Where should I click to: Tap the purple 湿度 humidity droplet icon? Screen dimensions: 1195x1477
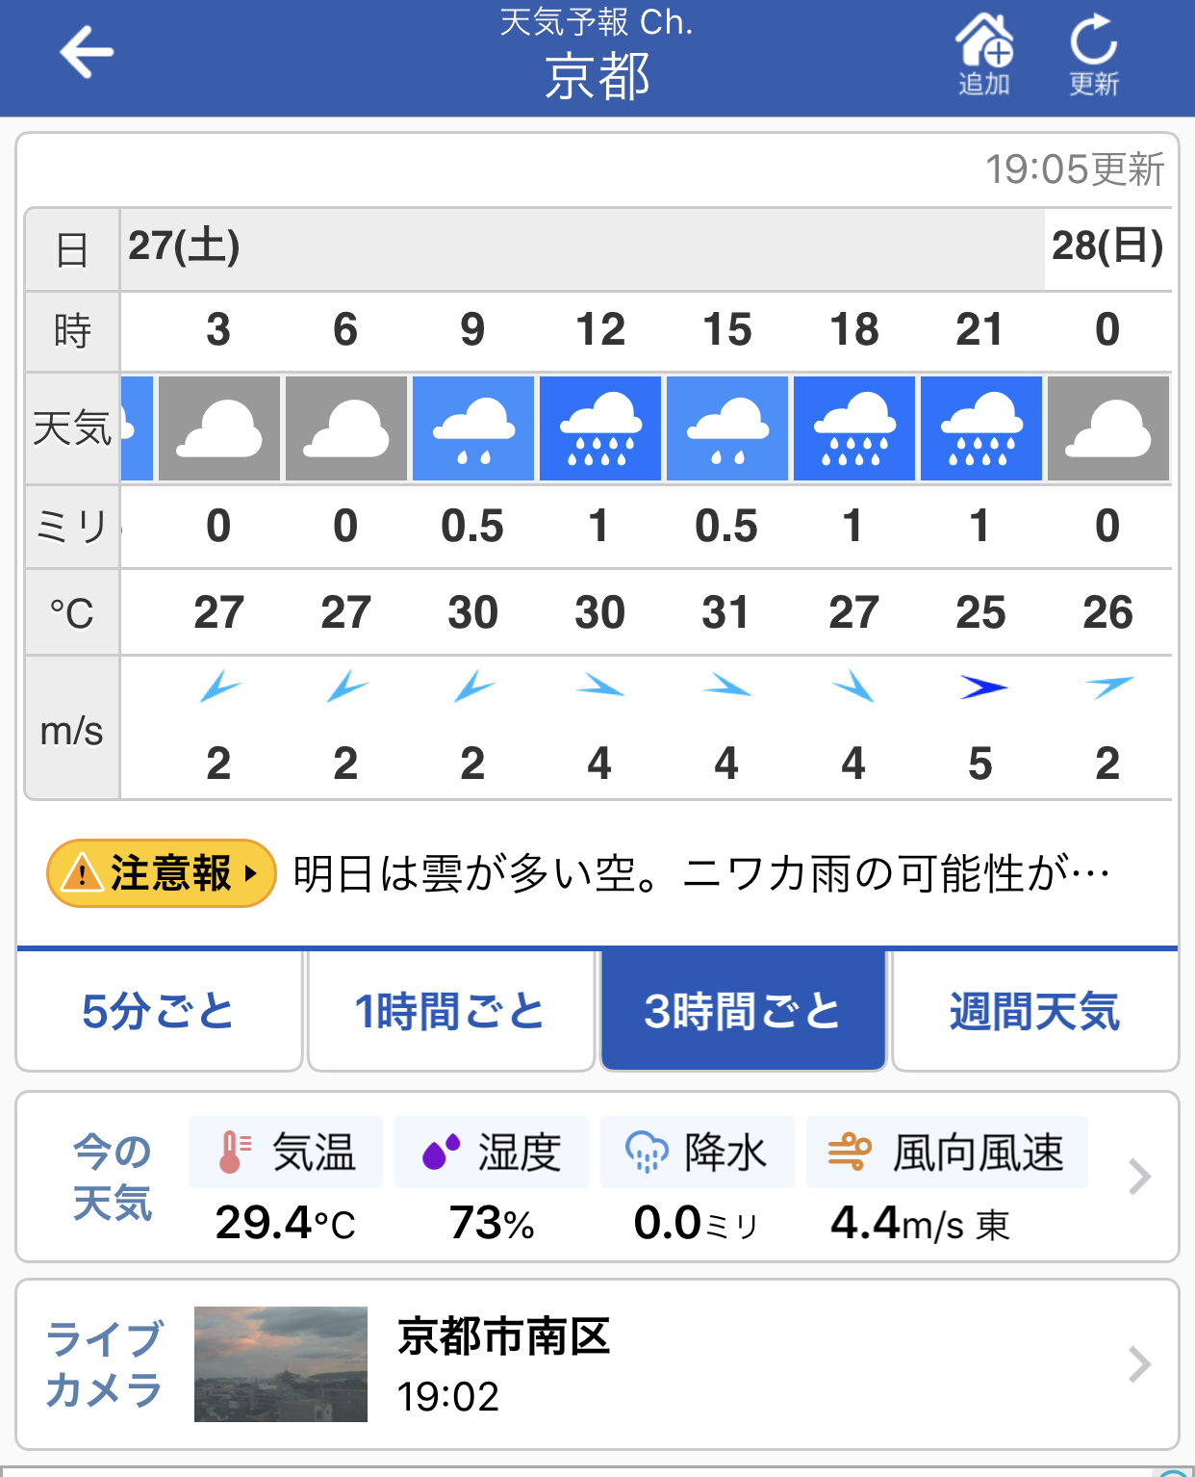pos(442,1153)
